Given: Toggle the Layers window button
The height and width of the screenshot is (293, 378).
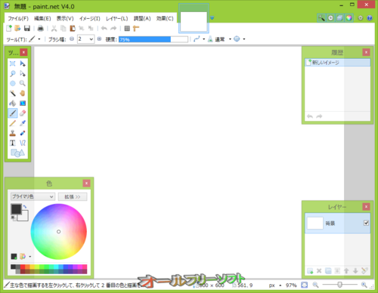Looking at the screenshot, I should pyautogui.click(x=339, y=18).
